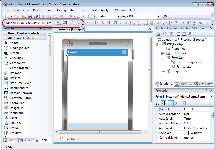
Task: Open the Build menu
Action: (x=50, y=10)
